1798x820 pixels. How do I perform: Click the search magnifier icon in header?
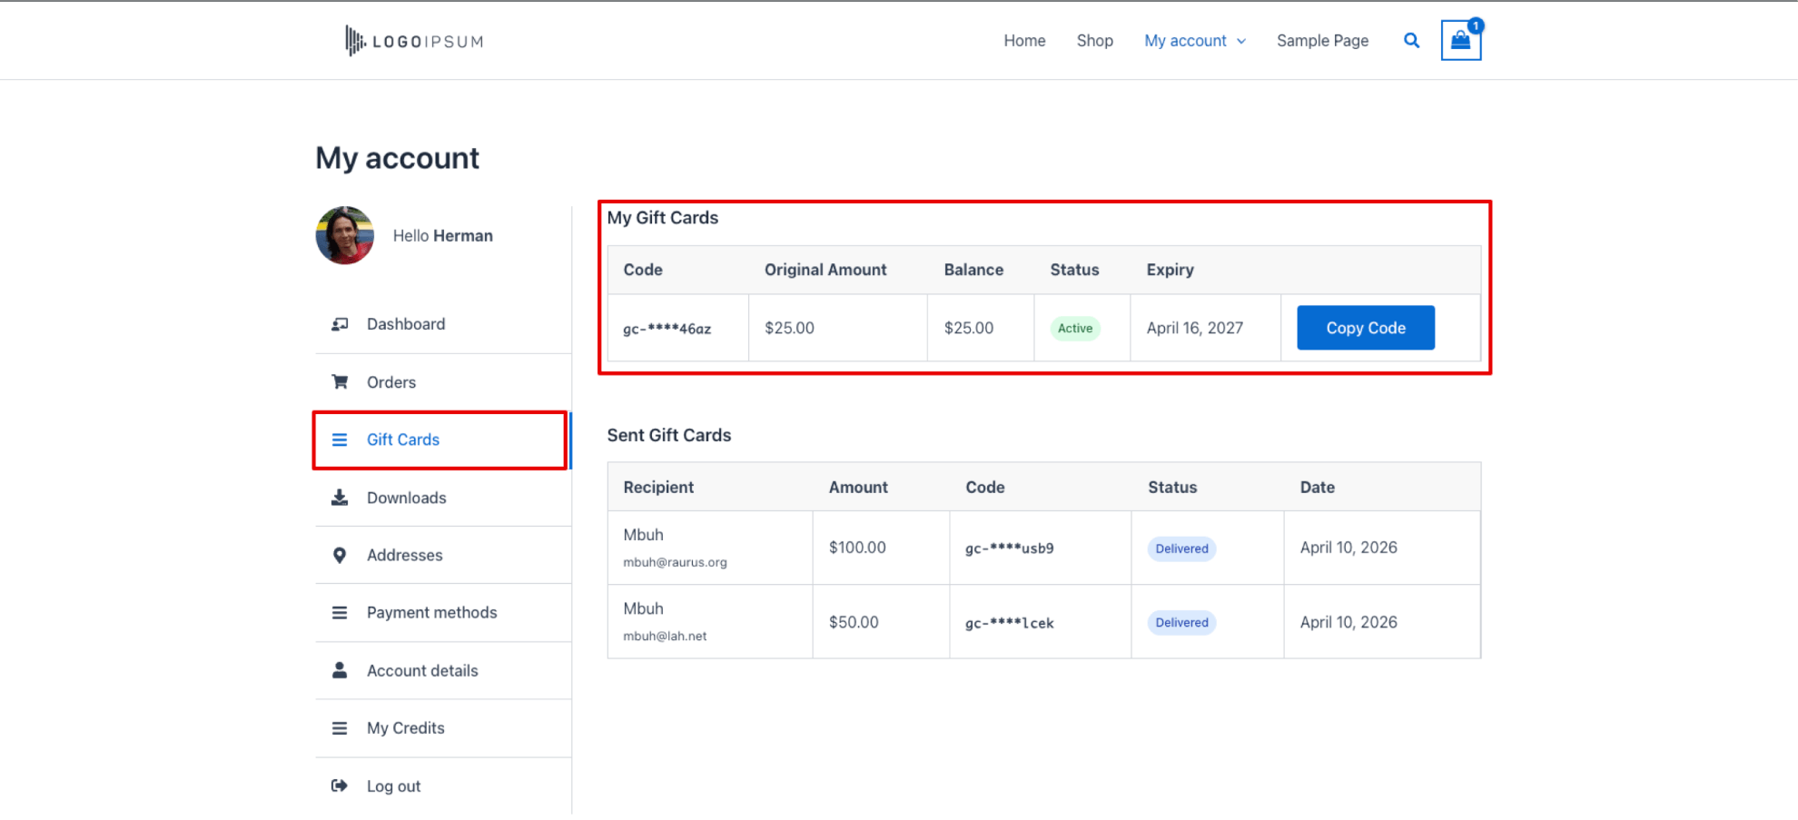pos(1411,41)
